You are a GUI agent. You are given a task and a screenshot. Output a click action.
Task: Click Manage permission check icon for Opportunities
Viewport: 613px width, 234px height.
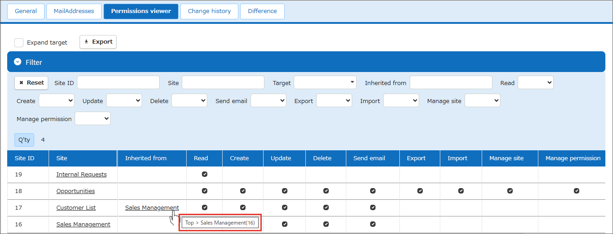coord(577,191)
